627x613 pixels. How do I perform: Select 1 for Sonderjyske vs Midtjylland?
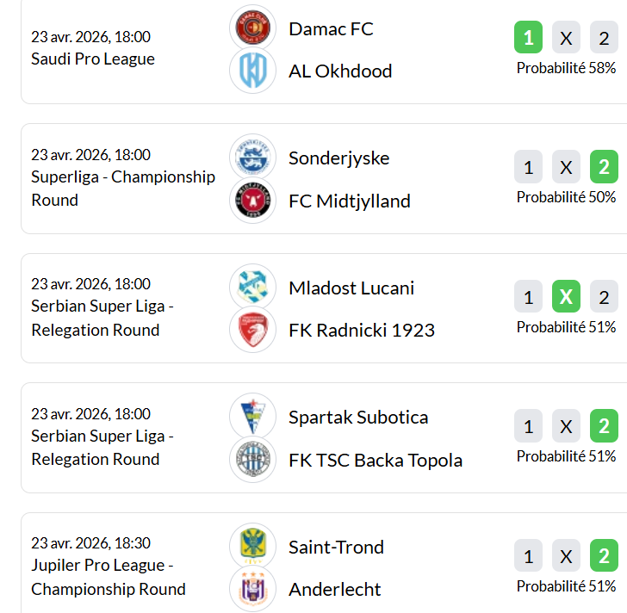[528, 167]
